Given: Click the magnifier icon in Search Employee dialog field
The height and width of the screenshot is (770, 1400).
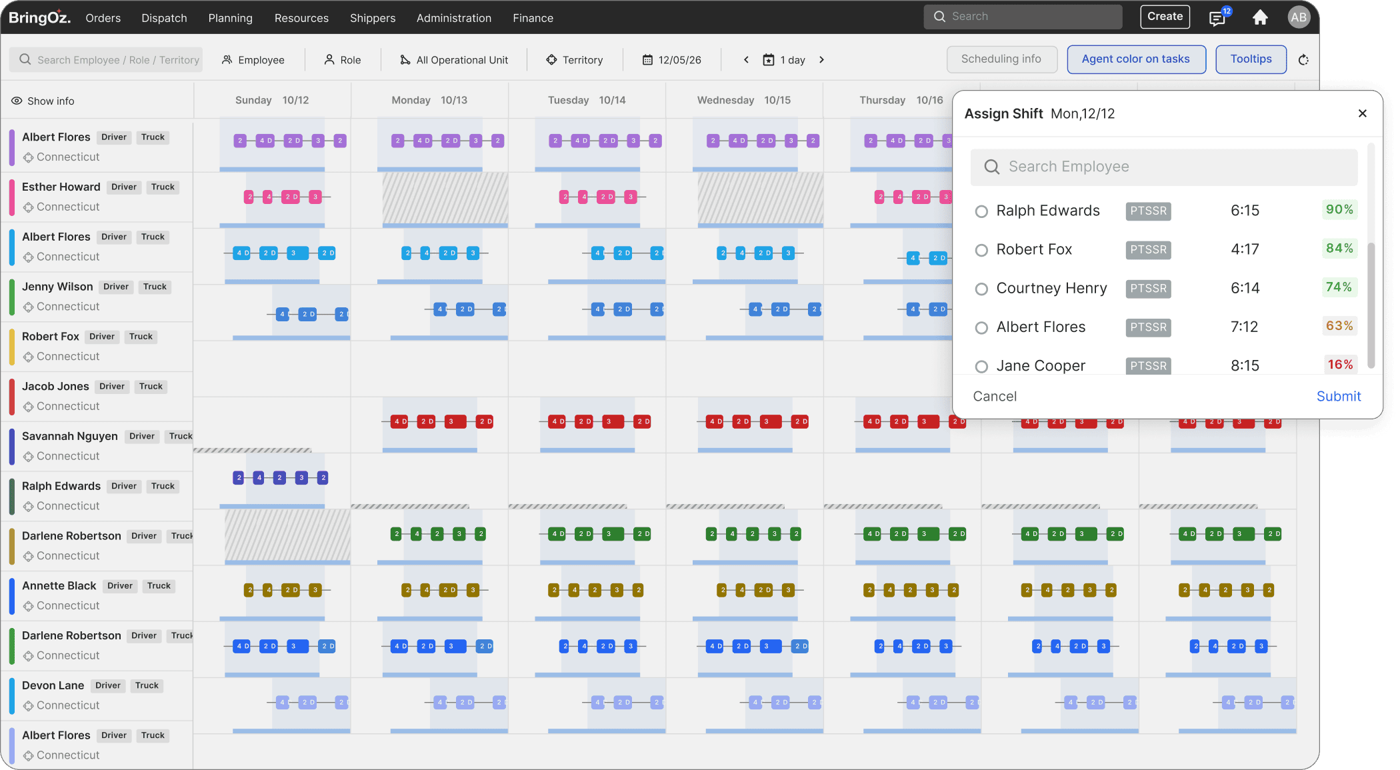Looking at the screenshot, I should pos(991,167).
